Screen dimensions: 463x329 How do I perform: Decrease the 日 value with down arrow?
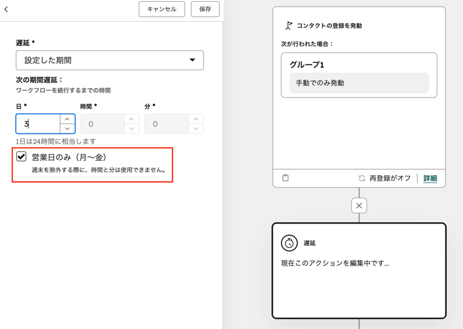(x=67, y=128)
